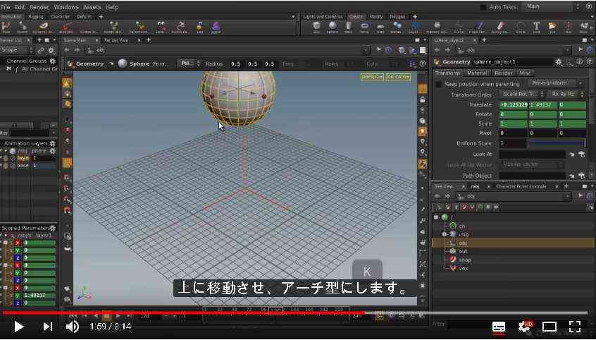Switch to the Deform shelf tab
The height and width of the screenshot is (340, 596).
pyautogui.click(x=84, y=17)
